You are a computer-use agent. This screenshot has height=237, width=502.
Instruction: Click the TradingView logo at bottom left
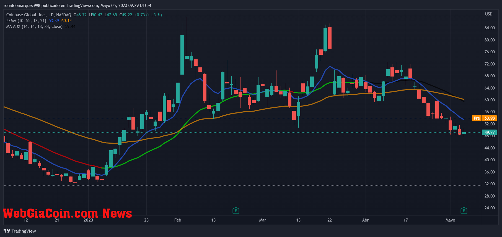point(20,231)
